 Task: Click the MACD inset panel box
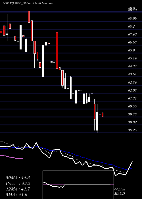pos(78,185)
